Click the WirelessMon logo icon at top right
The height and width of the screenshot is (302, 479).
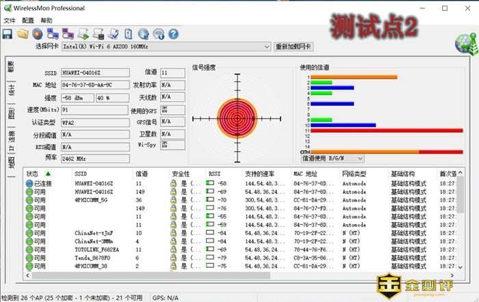[464, 42]
